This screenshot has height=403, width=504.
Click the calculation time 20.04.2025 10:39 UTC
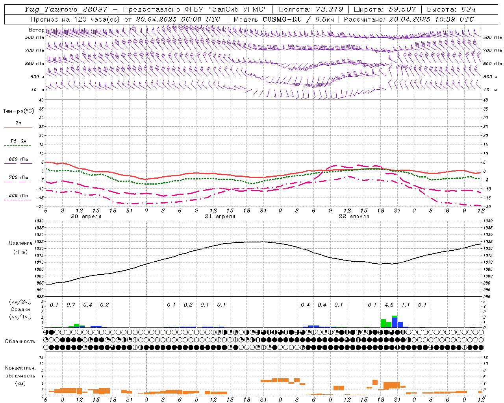(432, 19)
